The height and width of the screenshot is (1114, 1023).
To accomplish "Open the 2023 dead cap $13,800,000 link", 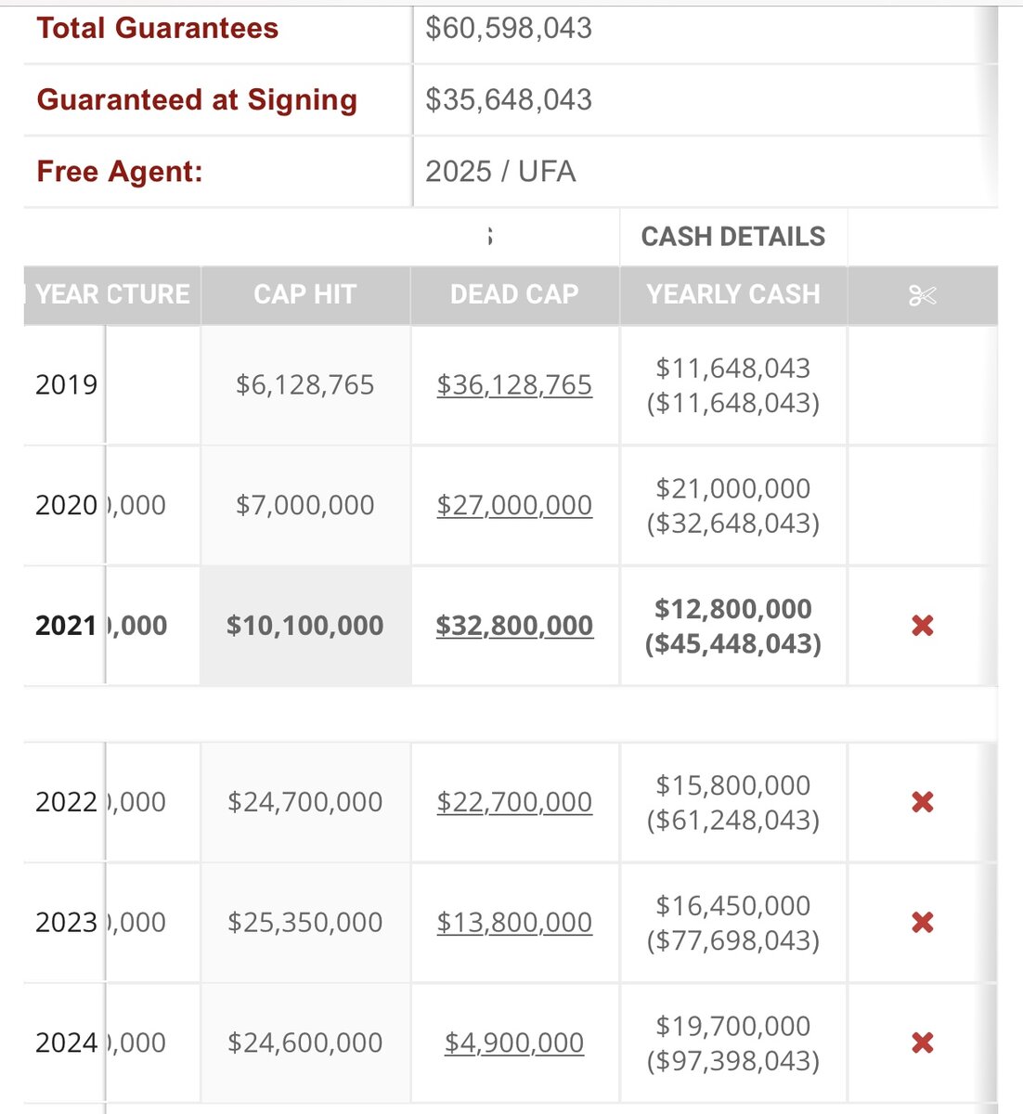I will 514,923.
